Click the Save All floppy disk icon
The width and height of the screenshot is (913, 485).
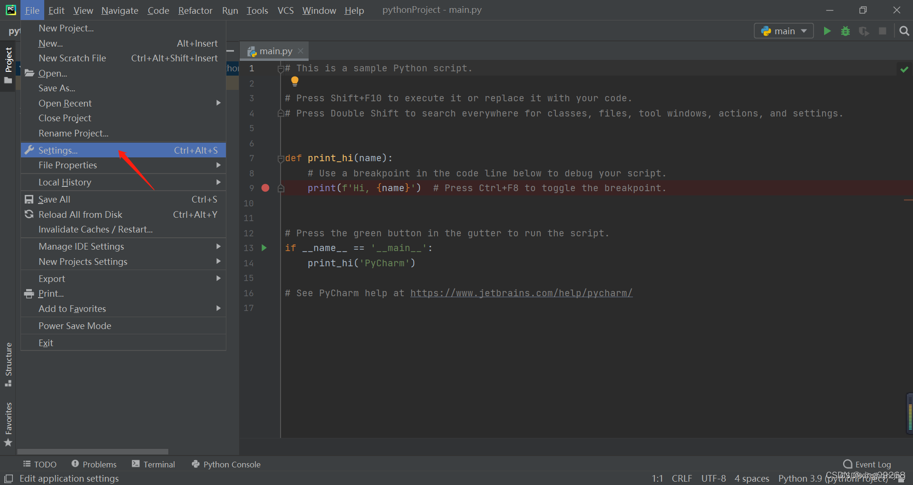click(29, 199)
